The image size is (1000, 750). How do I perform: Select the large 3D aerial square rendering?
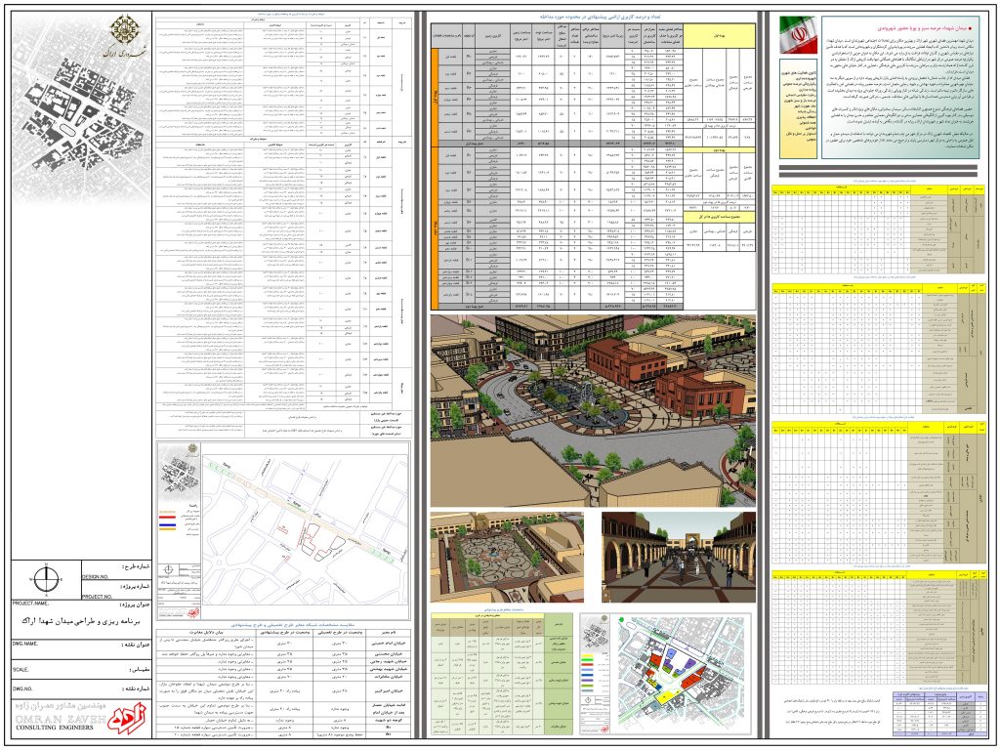pos(591,409)
